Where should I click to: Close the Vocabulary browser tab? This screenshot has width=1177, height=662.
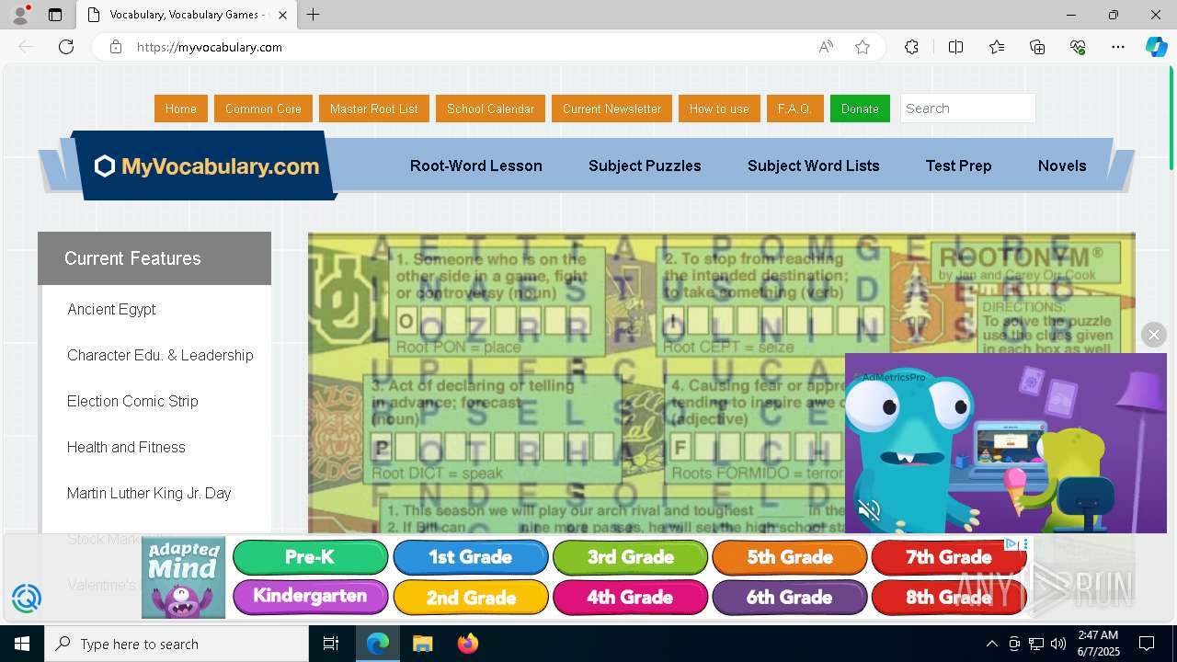tap(282, 15)
